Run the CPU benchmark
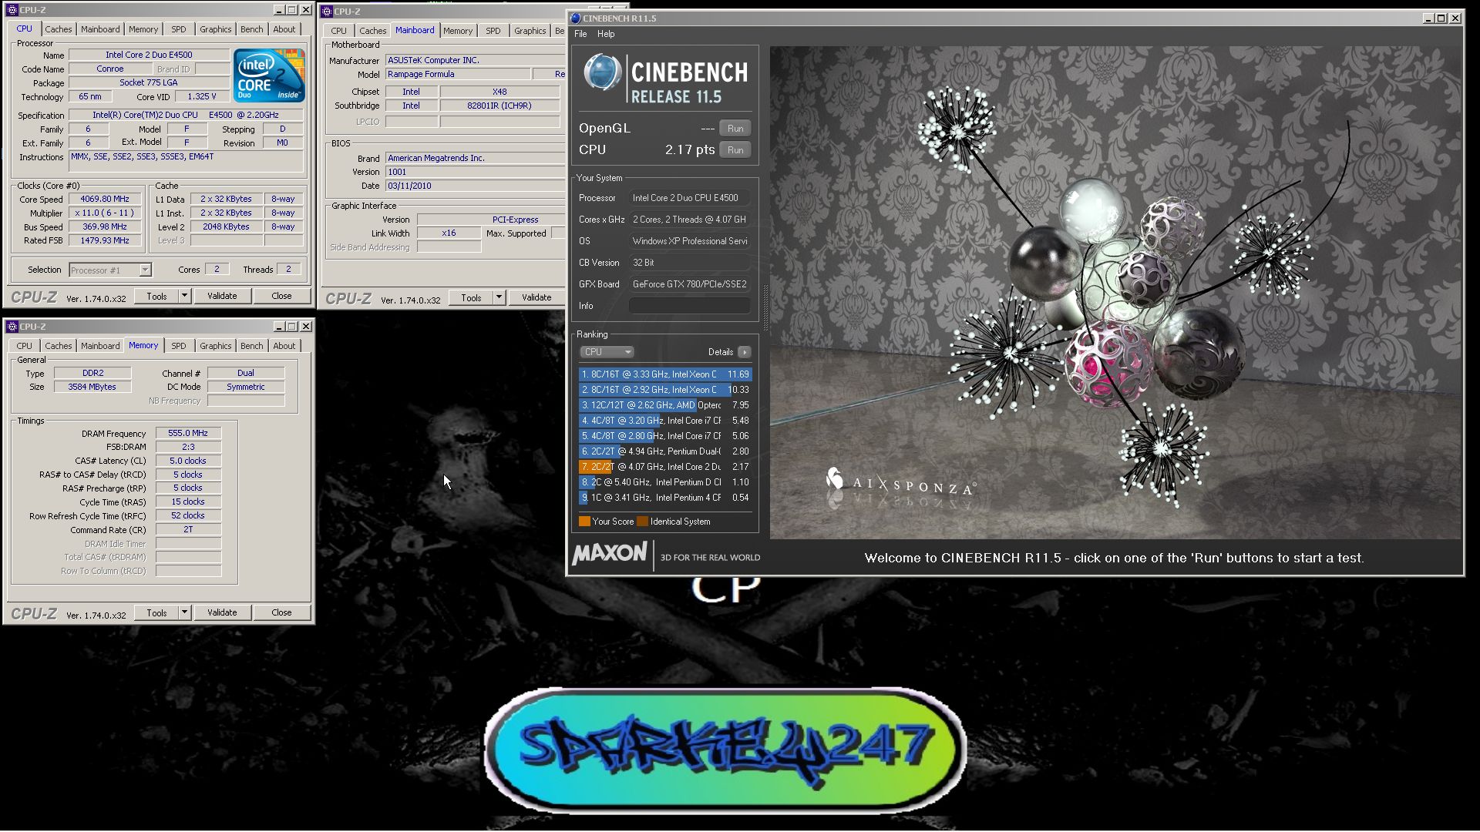 point(735,150)
